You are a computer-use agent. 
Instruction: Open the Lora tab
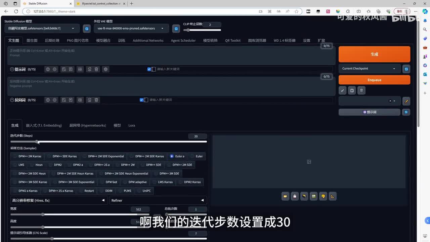[x=132, y=125]
